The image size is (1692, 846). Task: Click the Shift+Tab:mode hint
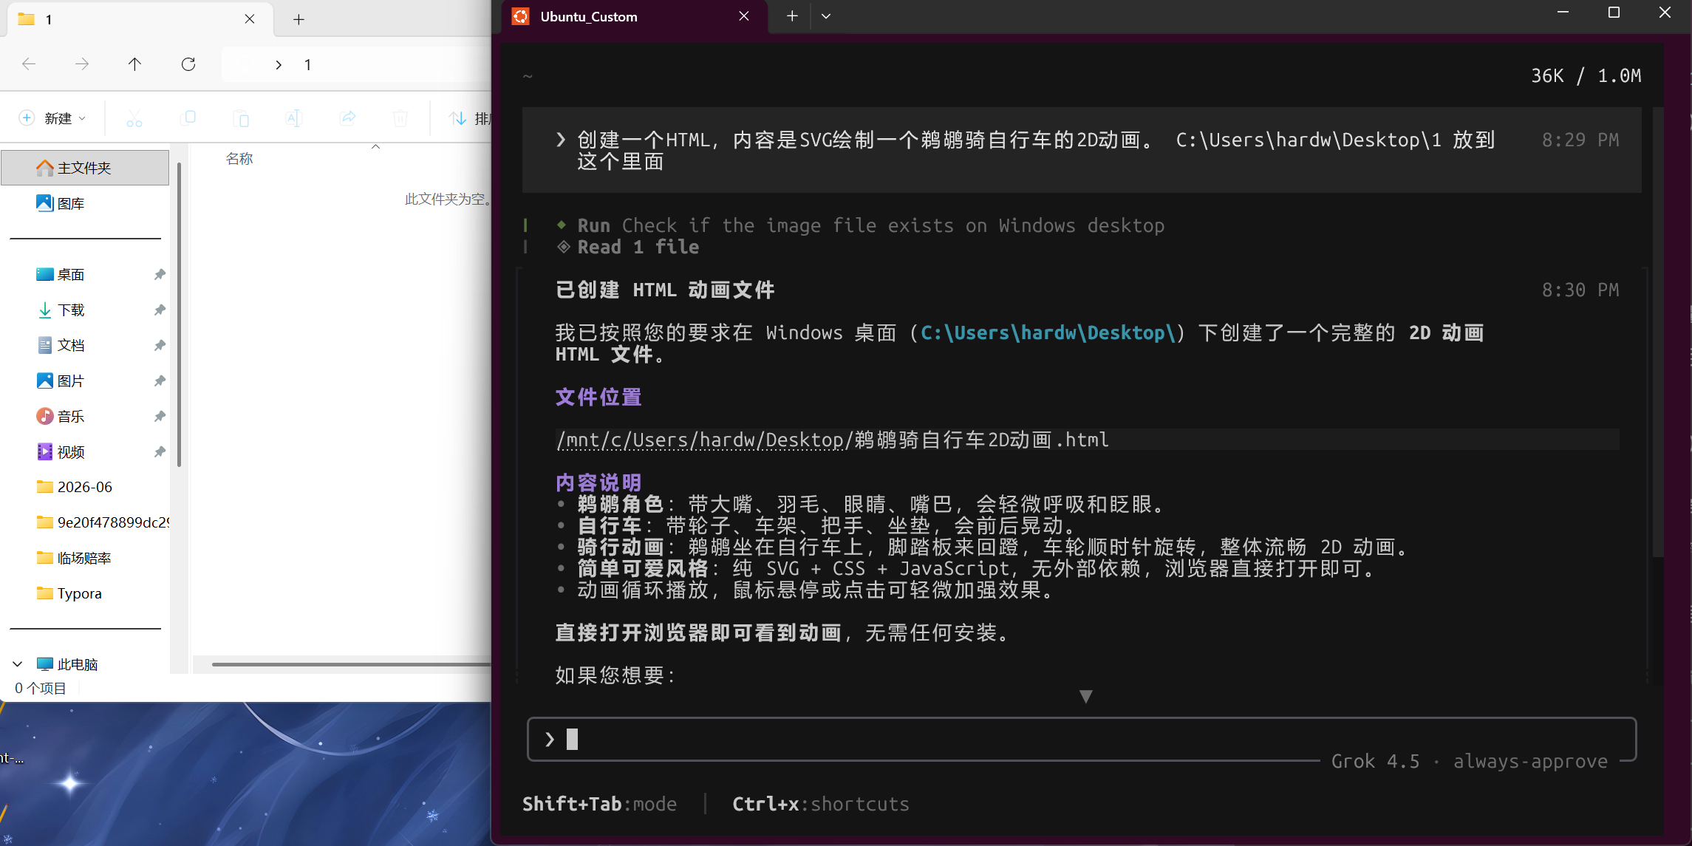tap(599, 804)
